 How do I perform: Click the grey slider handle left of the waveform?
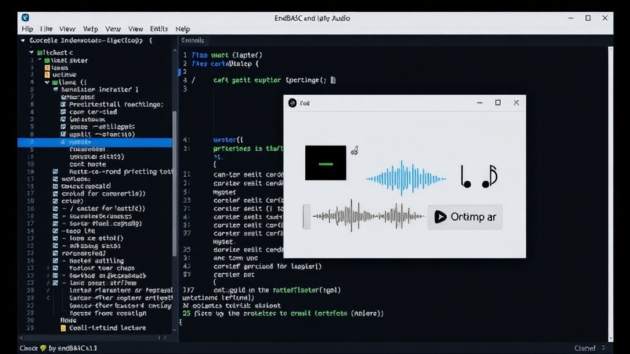[x=306, y=217]
